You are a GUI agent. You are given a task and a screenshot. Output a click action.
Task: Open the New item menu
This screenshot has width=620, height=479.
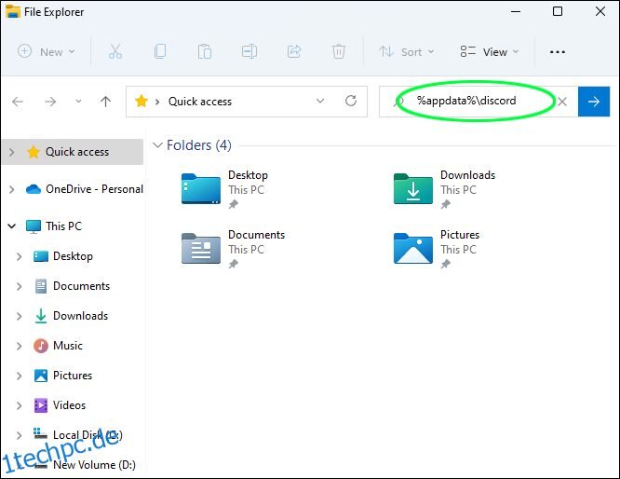pyautogui.click(x=47, y=52)
